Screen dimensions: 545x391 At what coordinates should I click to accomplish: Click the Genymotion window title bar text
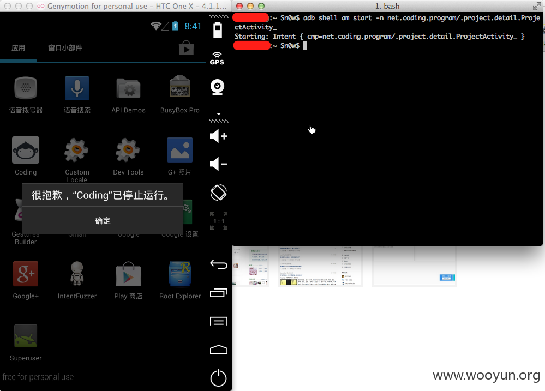(x=136, y=6)
